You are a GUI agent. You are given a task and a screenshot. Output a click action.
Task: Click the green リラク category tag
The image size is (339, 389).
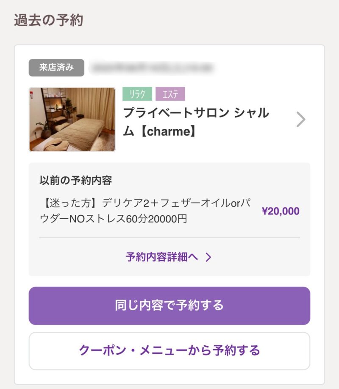137,94
